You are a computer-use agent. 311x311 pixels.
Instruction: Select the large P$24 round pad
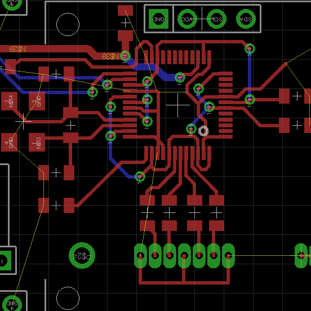[x=82, y=255]
